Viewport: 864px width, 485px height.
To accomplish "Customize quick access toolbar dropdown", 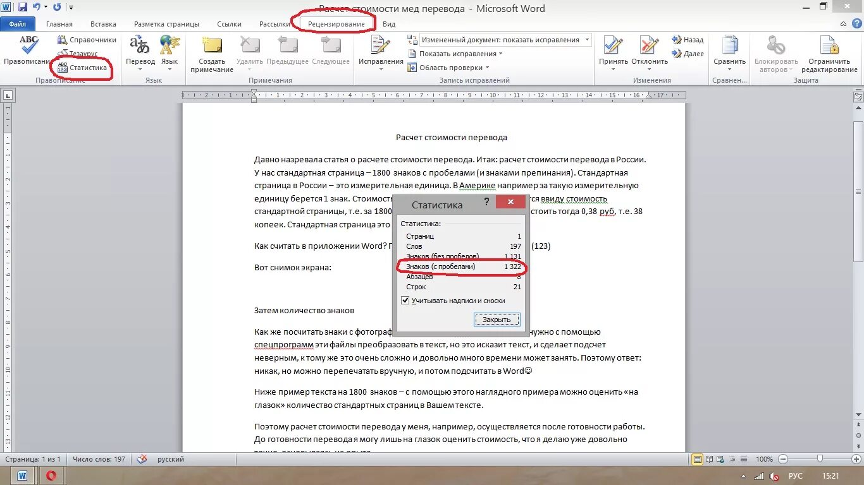I will click(70, 8).
